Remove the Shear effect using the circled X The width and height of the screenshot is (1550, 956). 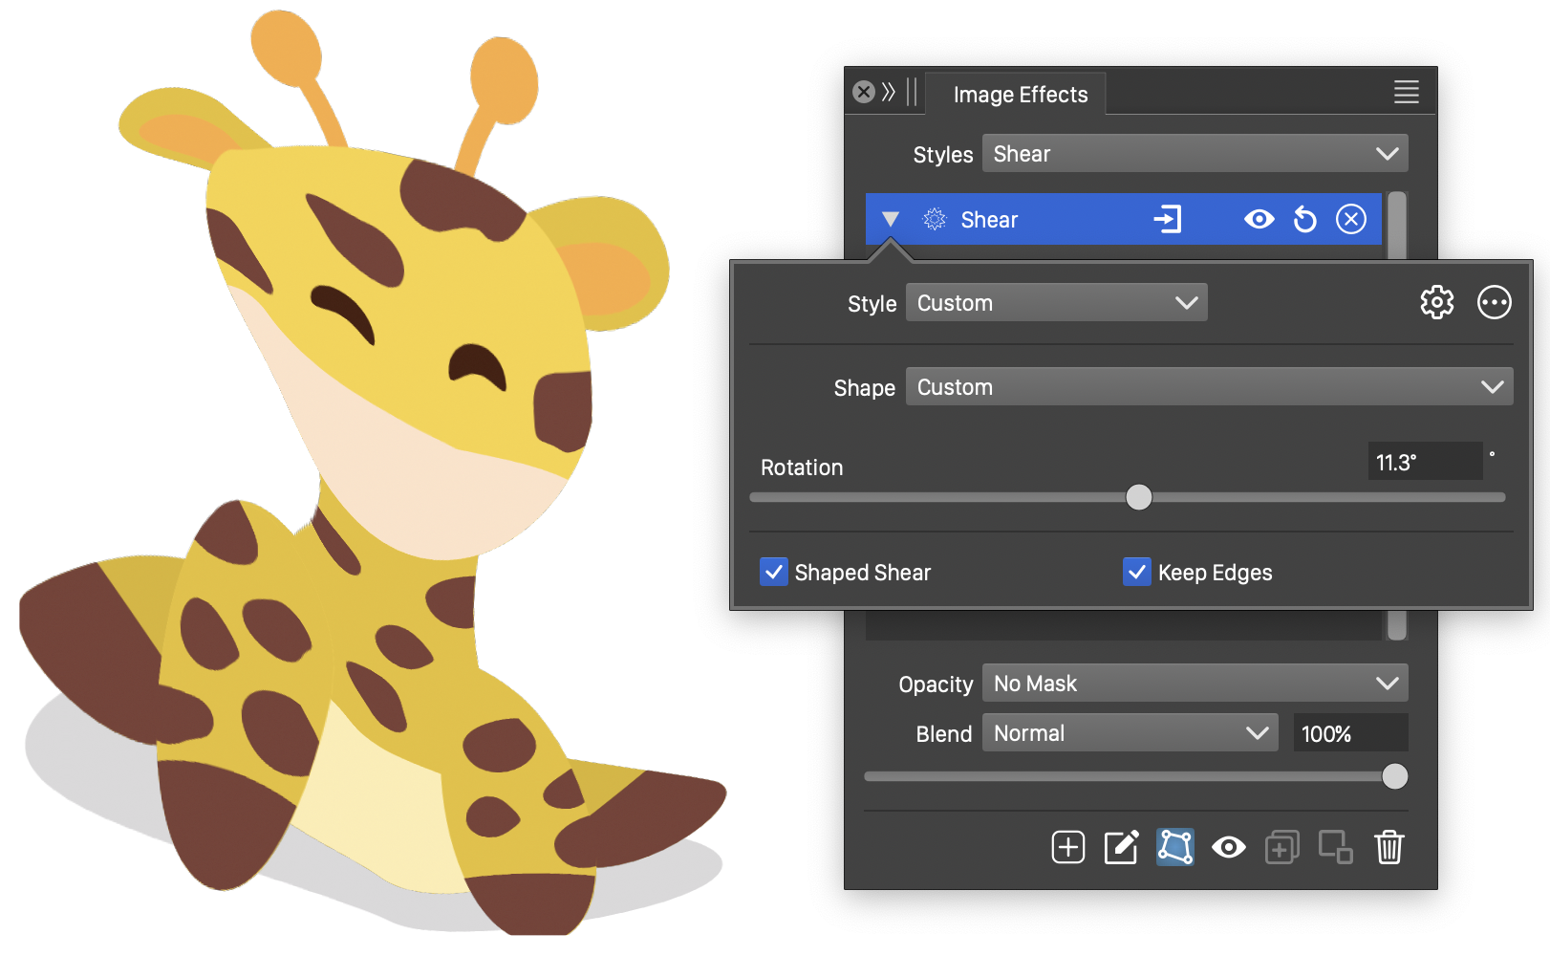click(x=1350, y=220)
